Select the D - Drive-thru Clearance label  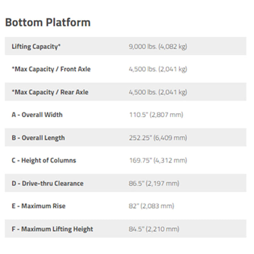[48, 184]
